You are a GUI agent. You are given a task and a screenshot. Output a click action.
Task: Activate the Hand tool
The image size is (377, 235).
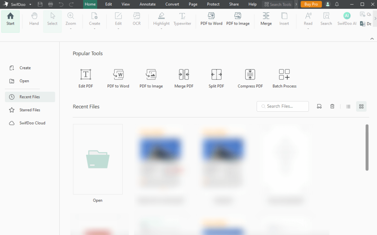click(x=34, y=19)
